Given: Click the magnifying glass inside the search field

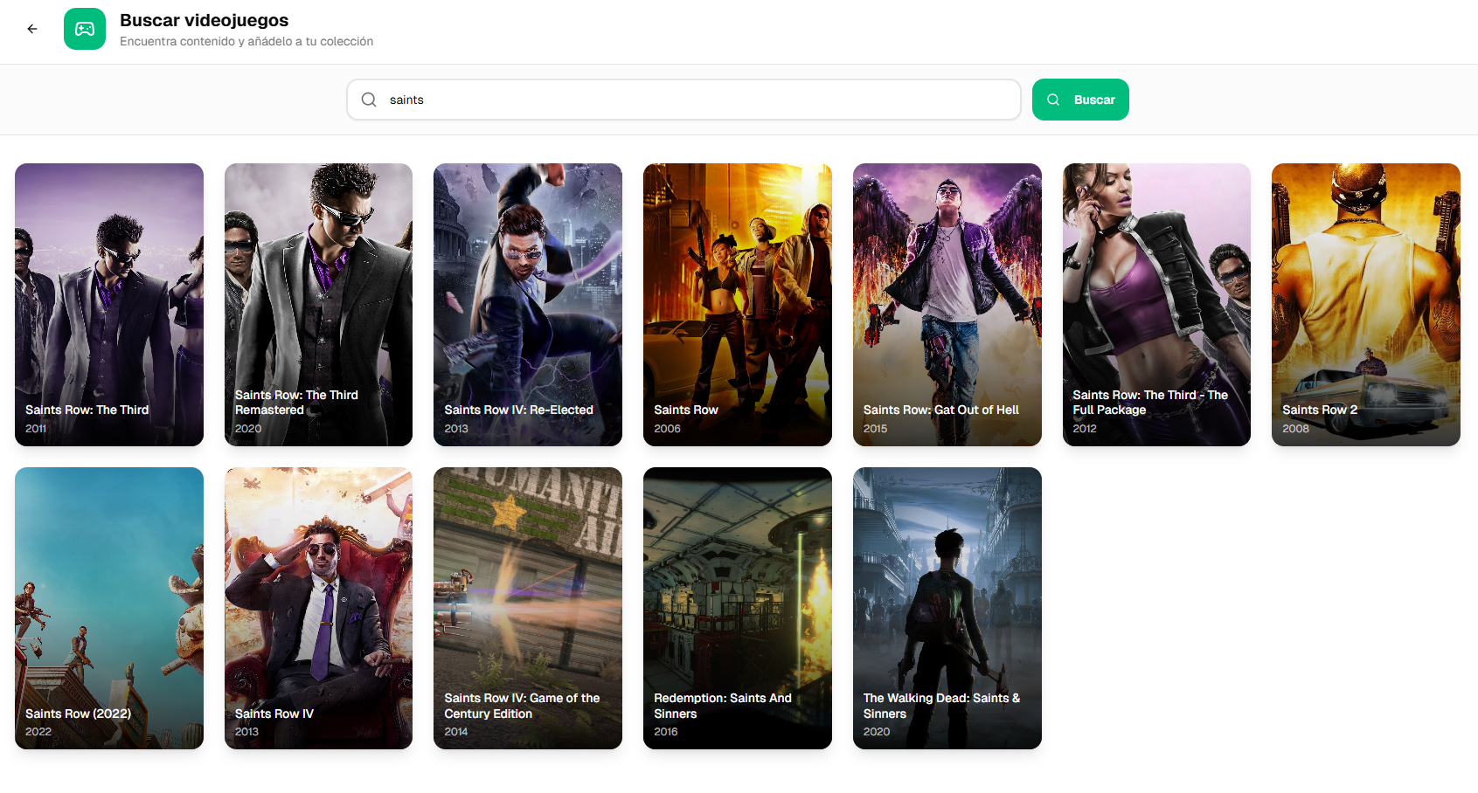Looking at the screenshot, I should [x=369, y=100].
